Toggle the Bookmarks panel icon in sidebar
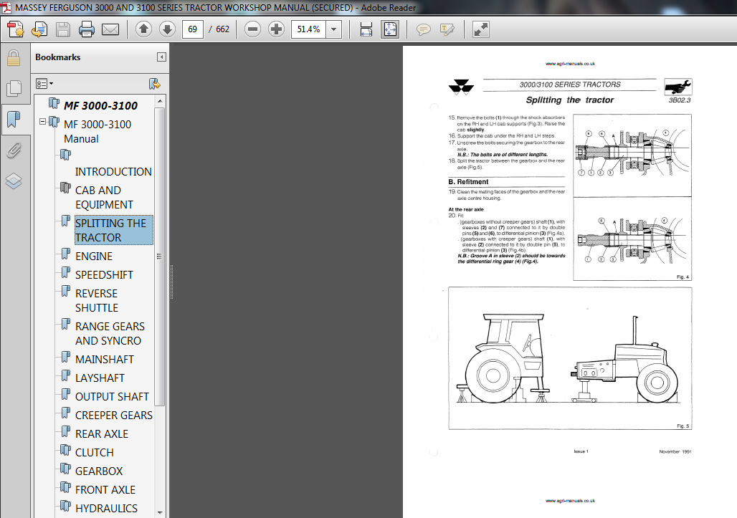 (x=14, y=119)
